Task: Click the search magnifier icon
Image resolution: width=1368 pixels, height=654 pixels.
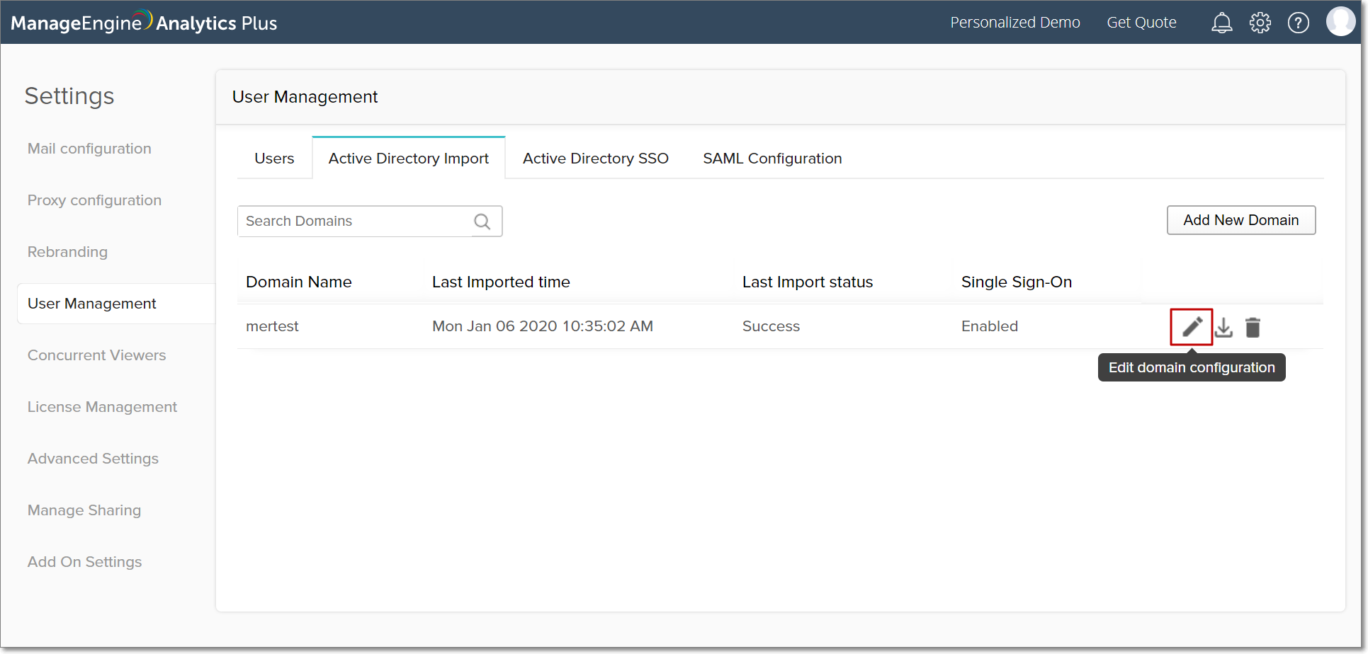Action: [482, 222]
